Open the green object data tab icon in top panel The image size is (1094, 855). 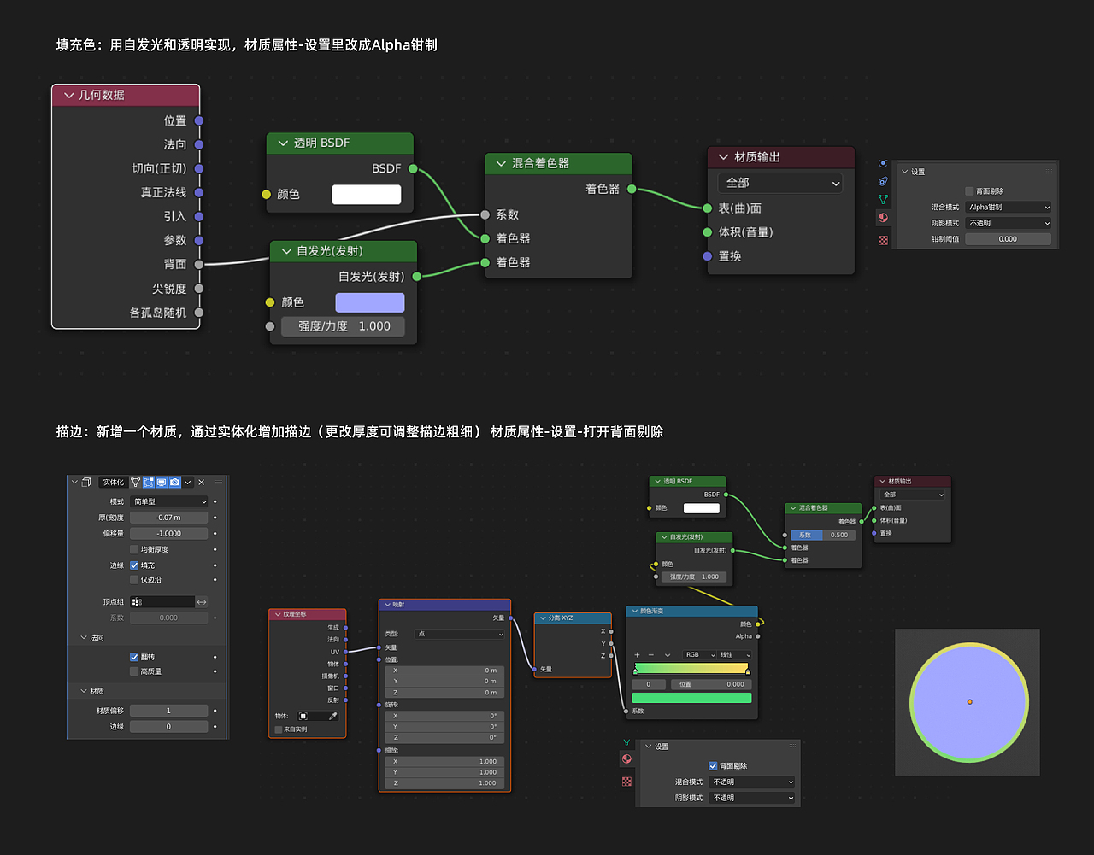click(x=883, y=199)
